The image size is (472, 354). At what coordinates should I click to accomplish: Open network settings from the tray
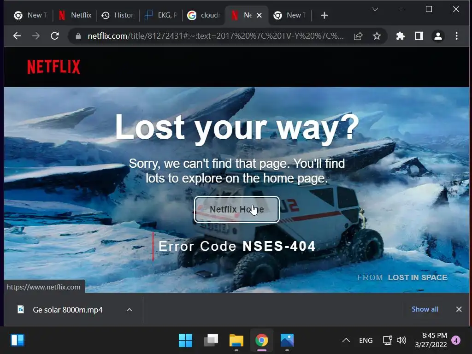point(387,341)
